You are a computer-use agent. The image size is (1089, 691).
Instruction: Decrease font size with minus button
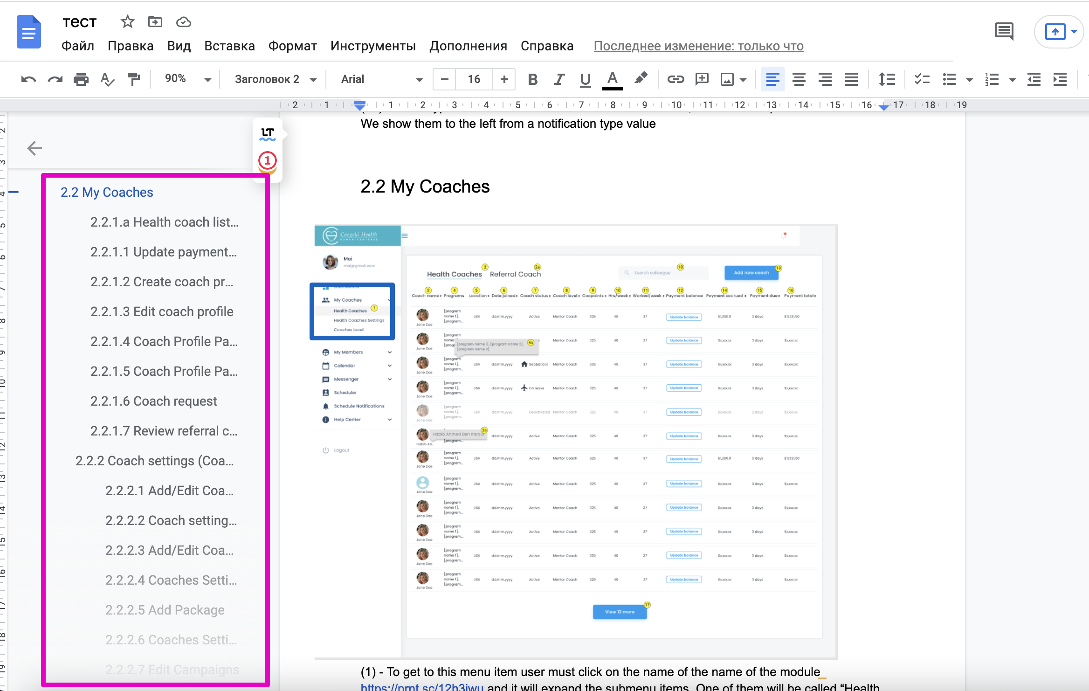coord(445,79)
